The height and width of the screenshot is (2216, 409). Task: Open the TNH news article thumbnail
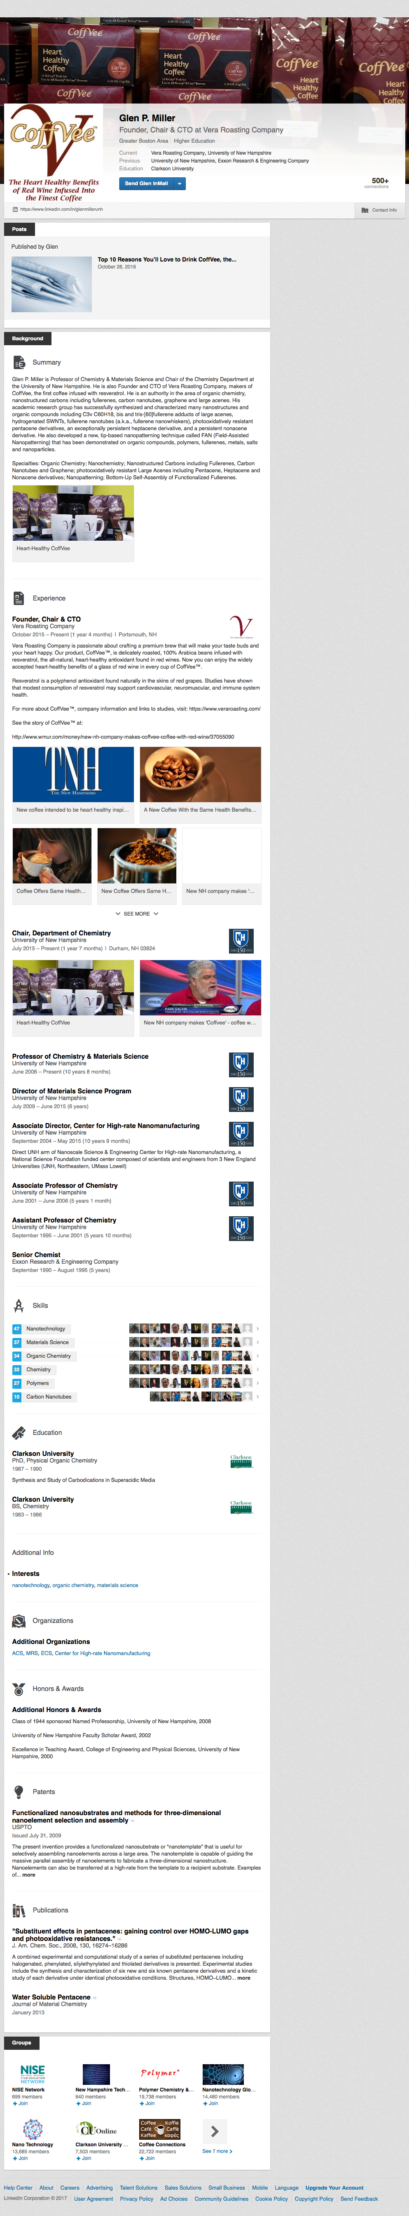[x=73, y=774]
